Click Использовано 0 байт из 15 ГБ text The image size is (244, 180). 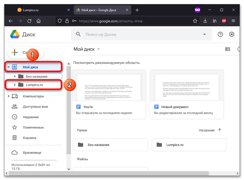[31, 167]
